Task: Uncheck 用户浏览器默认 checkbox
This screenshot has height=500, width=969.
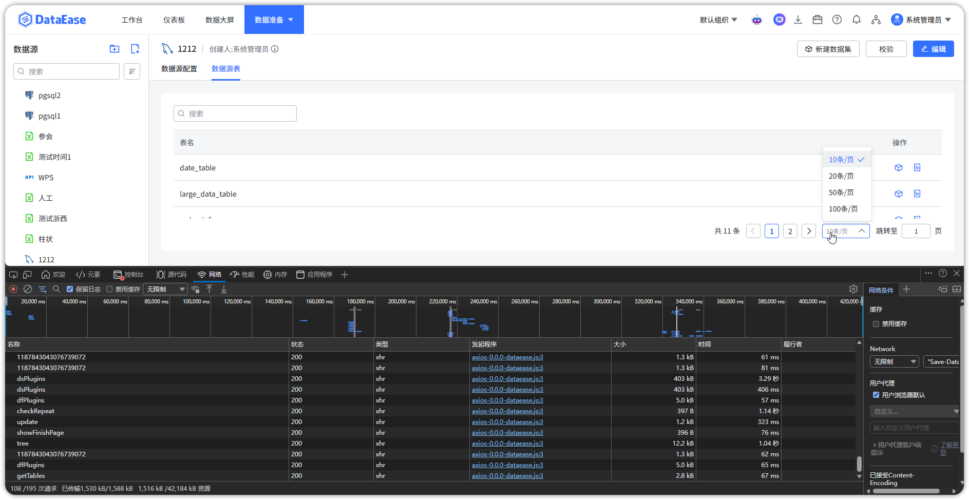Action: (x=876, y=395)
